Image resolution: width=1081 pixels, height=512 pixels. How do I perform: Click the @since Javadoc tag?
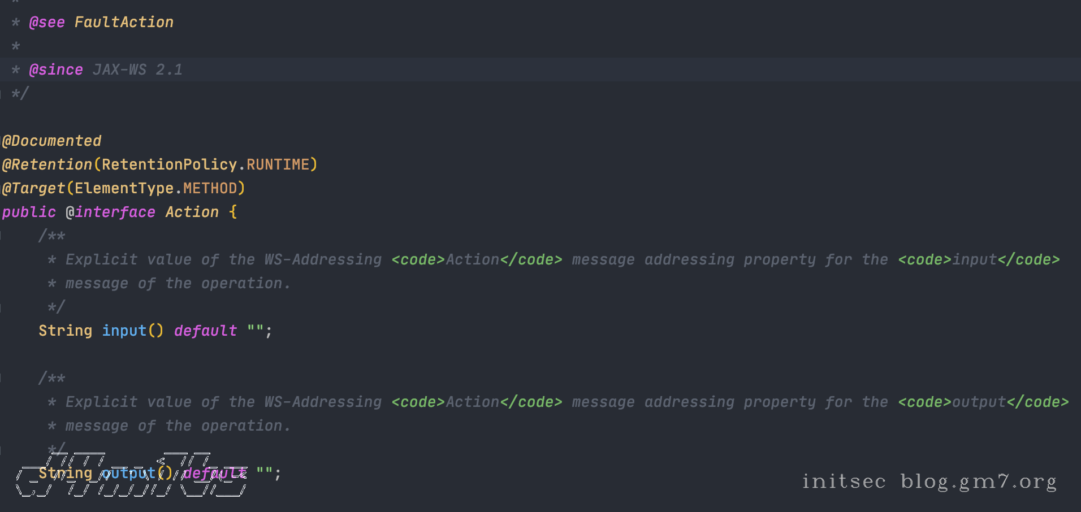click(56, 70)
